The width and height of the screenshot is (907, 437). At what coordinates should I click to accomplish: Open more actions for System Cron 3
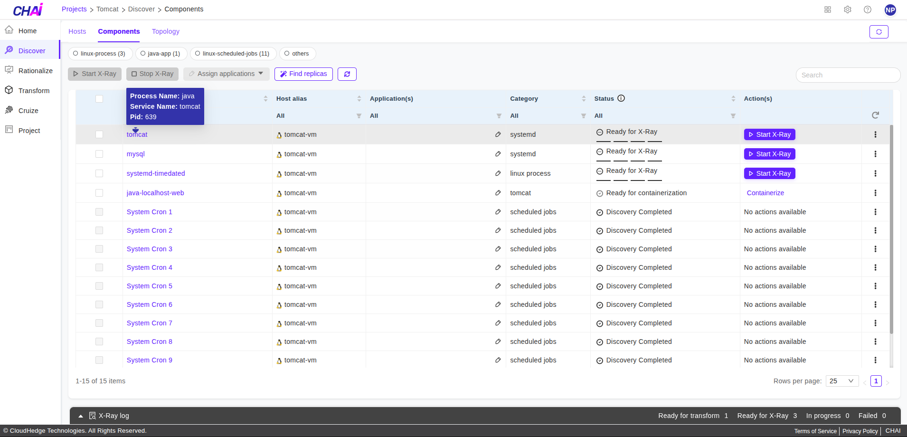(875, 249)
